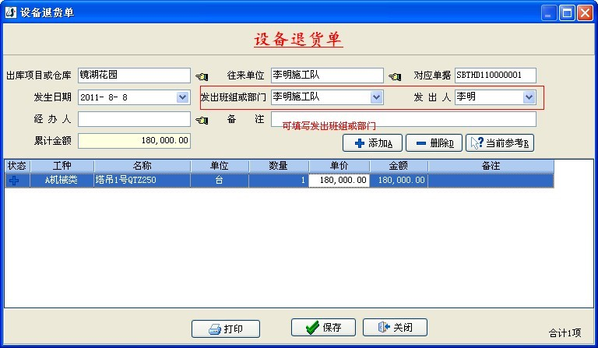Click the unit cell 台
Screen dimensions: 598x348
pos(220,181)
